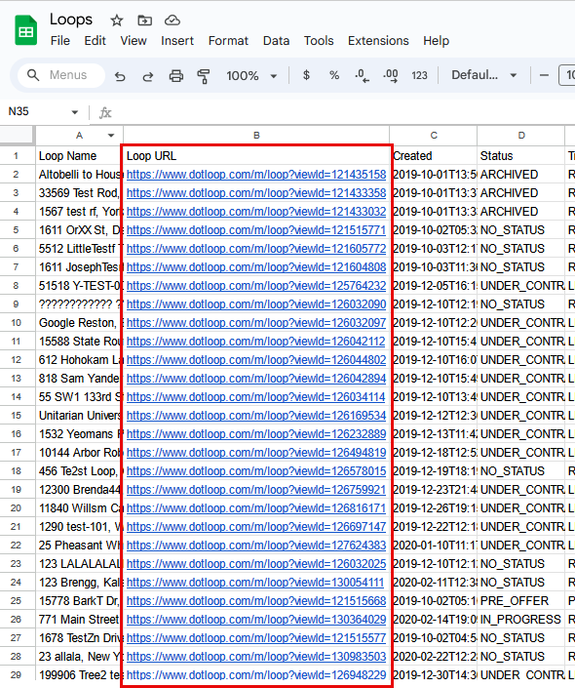
Task: Select column B header
Action: 256,136
